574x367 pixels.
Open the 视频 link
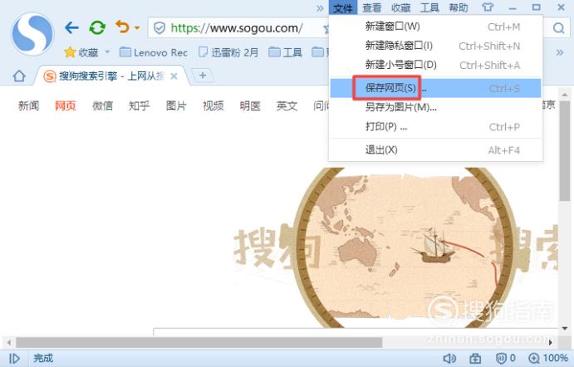213,105
